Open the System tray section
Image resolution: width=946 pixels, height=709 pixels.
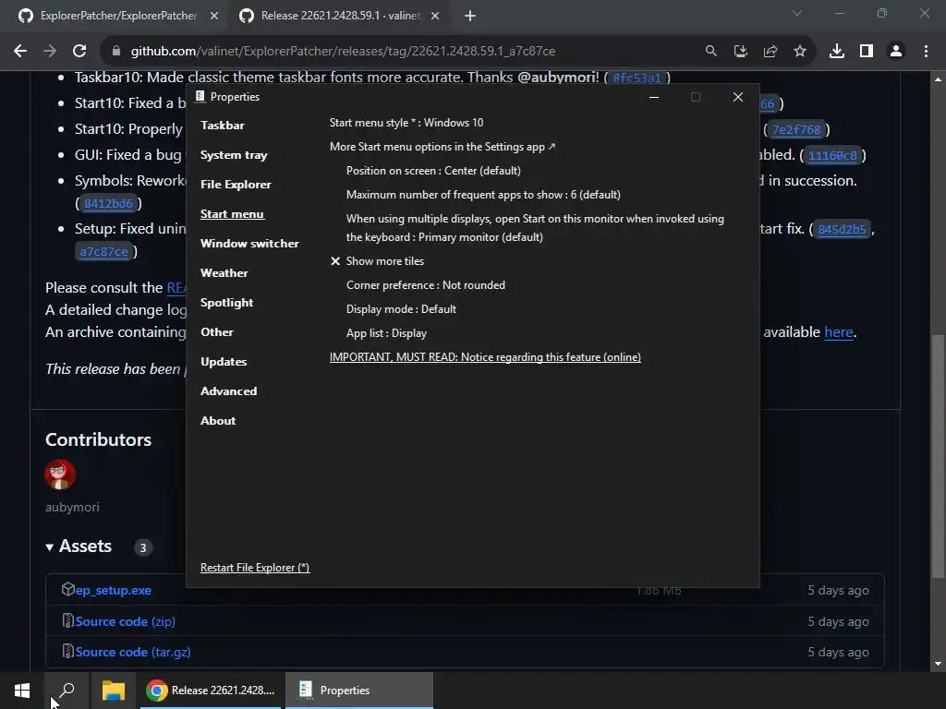click(x=234, y=155)
